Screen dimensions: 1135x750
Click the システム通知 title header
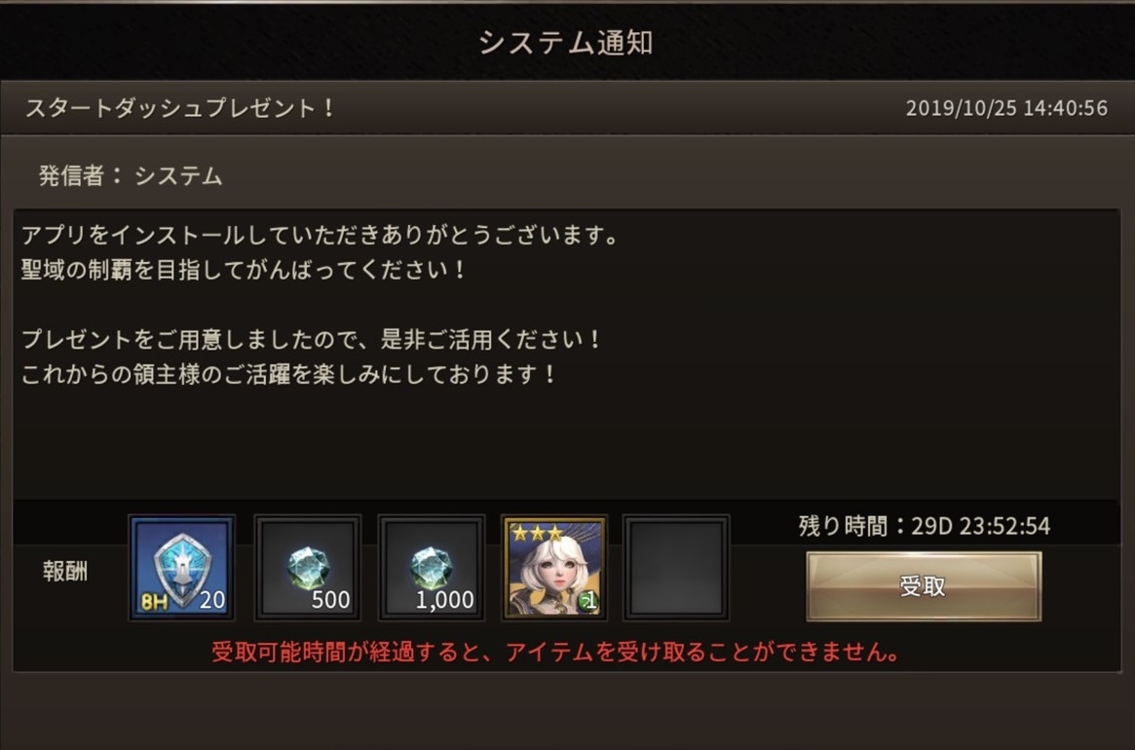pos(566,43)
